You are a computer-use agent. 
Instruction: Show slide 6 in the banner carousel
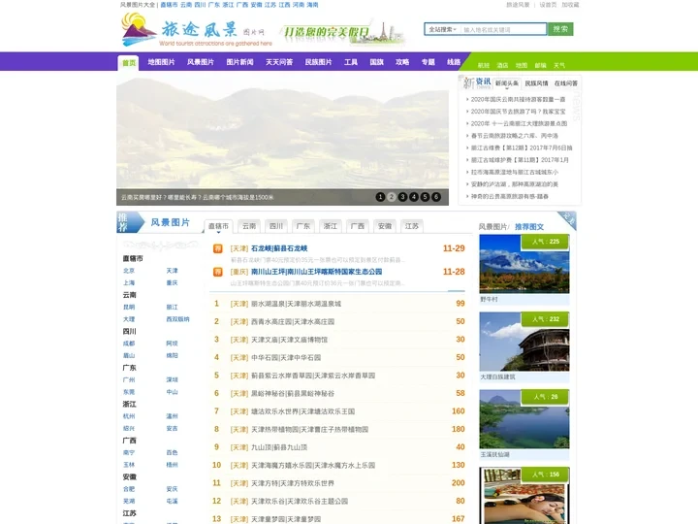tap(436, 196)
